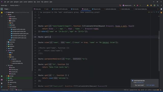Expand the bootstrap folder
The width and height of the screenshot is (163, 92).
point(7,42)
